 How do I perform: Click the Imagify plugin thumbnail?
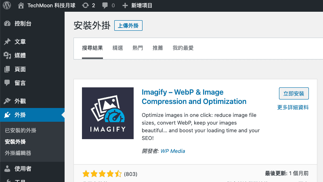click(108, 113)
